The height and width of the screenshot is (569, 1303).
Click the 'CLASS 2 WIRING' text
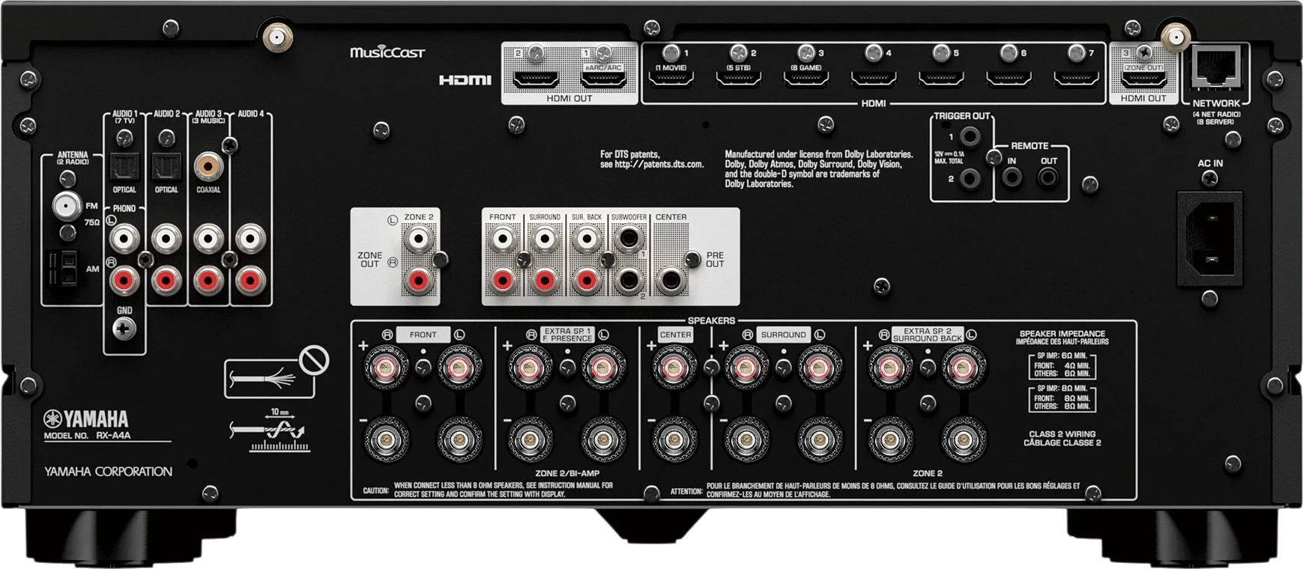coord(1062,434)
